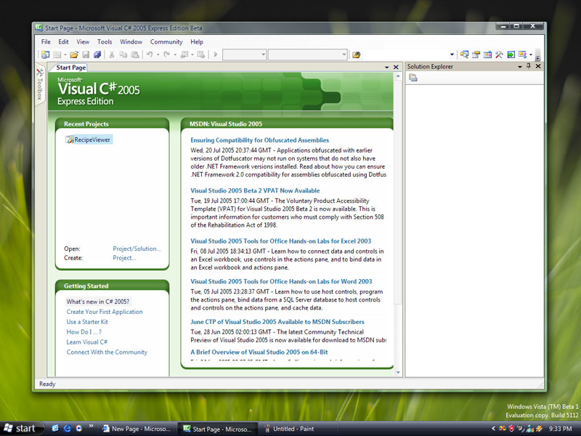Show hidden system tray icons arrow
581x436 pixels.
pyautogui.click(x=493, y=429)
